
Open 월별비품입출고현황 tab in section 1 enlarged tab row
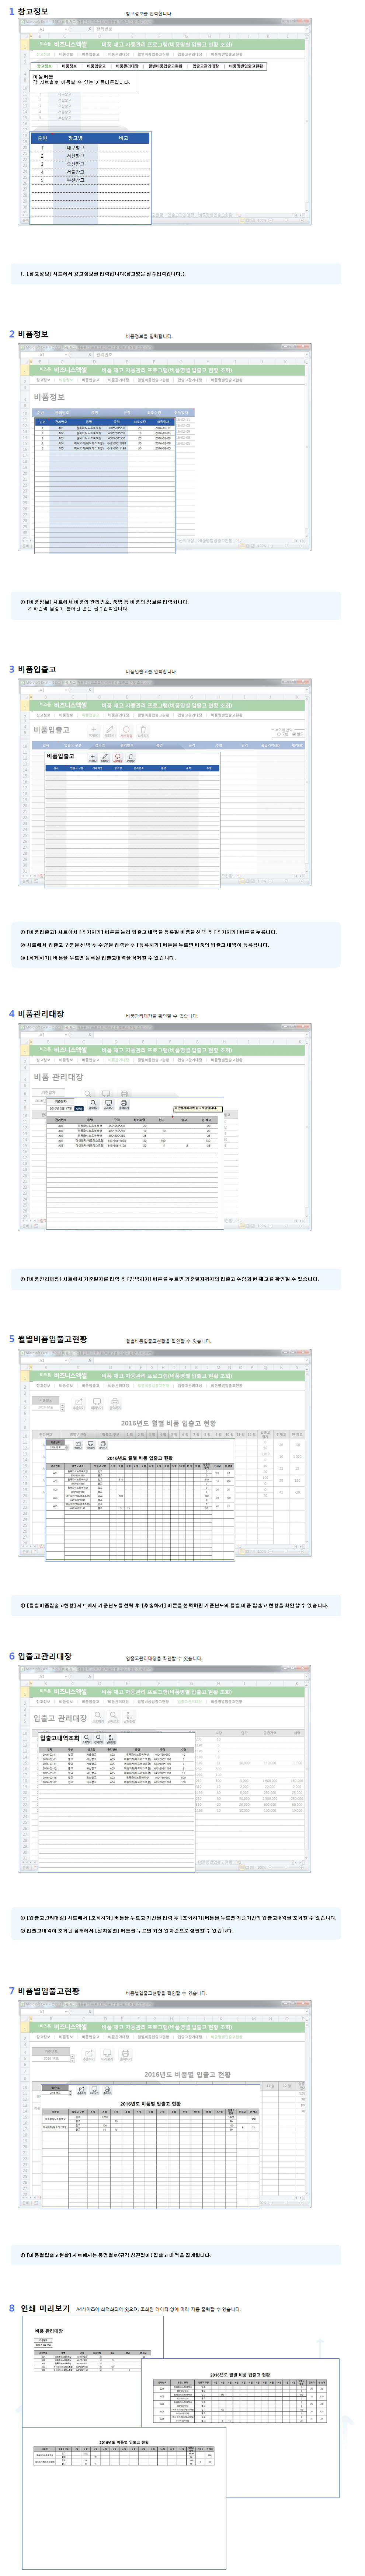click(x=165, y=66)
